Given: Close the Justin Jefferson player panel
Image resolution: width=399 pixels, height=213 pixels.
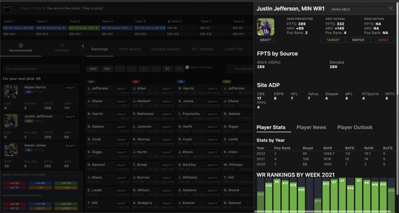Looking at the screenshot, I should [x=391, y=8].
